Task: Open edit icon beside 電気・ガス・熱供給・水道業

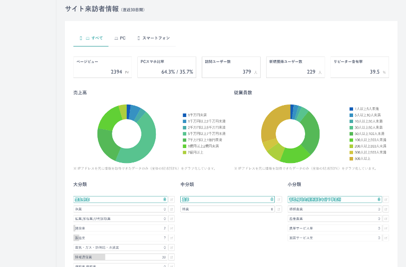Action: click(171, 247)
